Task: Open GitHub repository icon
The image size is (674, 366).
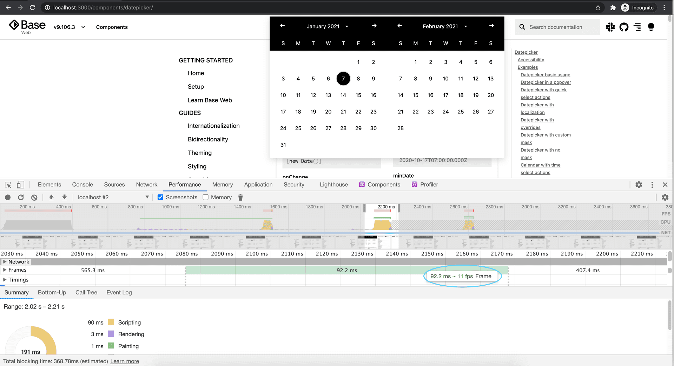Action: point(624,27)
